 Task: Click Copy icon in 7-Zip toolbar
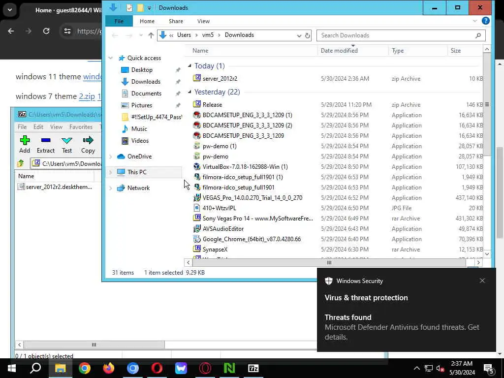pyautogui.click(x=88, y=140)
